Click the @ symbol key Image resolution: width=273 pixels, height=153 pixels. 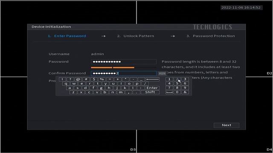pos(78,79)
